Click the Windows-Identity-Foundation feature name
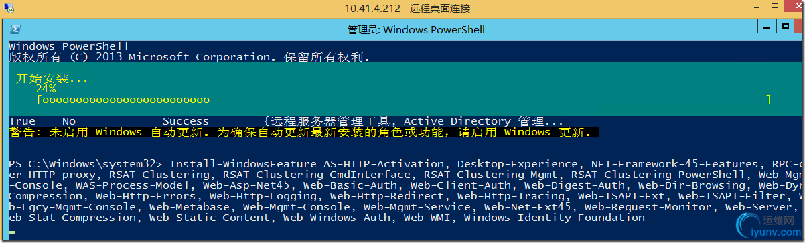The width and height of the screenshot is (805, 243). pos(555,218)
